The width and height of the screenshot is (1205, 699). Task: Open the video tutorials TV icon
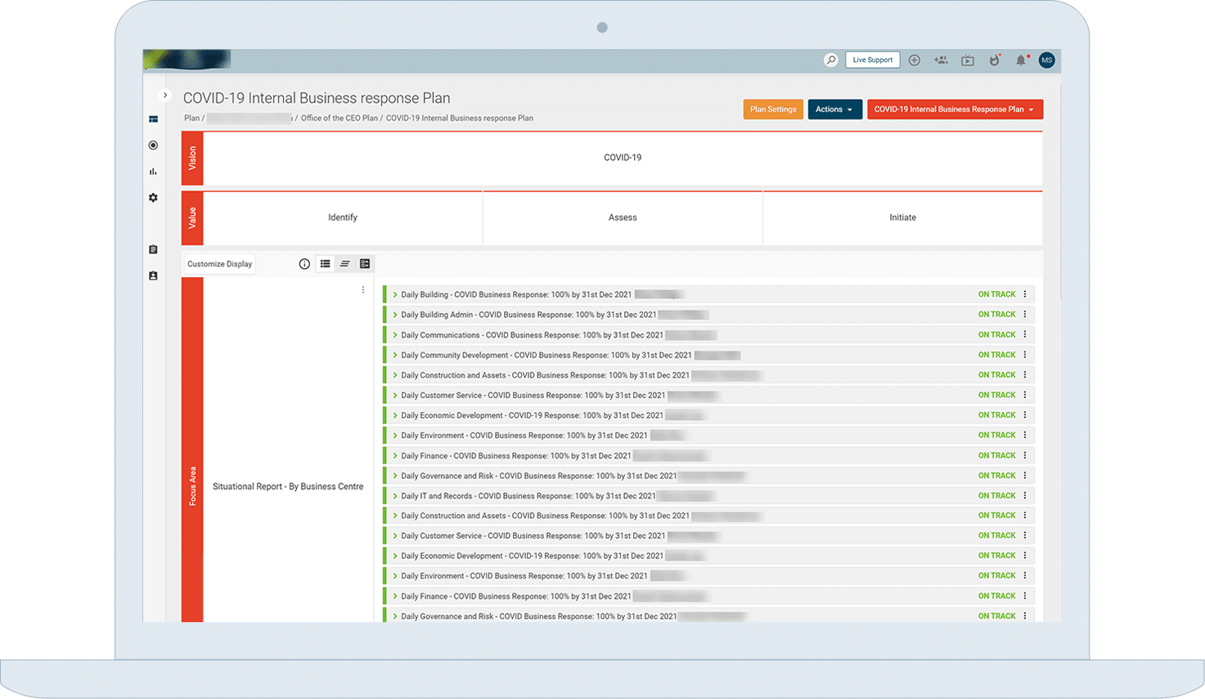click(x=968, y=60)
